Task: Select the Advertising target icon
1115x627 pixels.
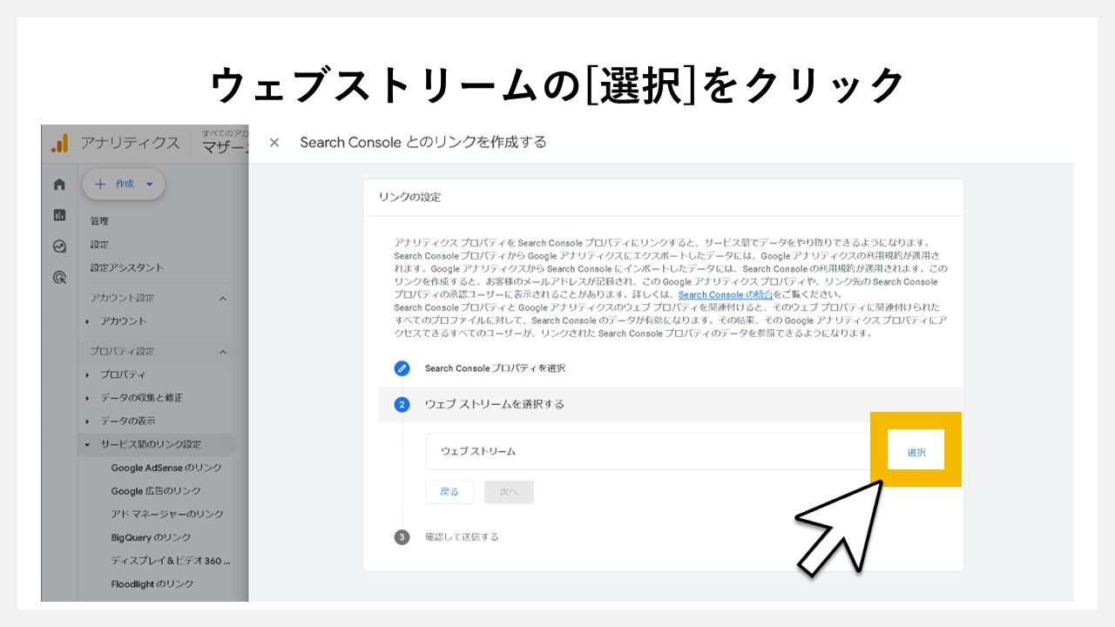Action: click(x=59, y=277)
